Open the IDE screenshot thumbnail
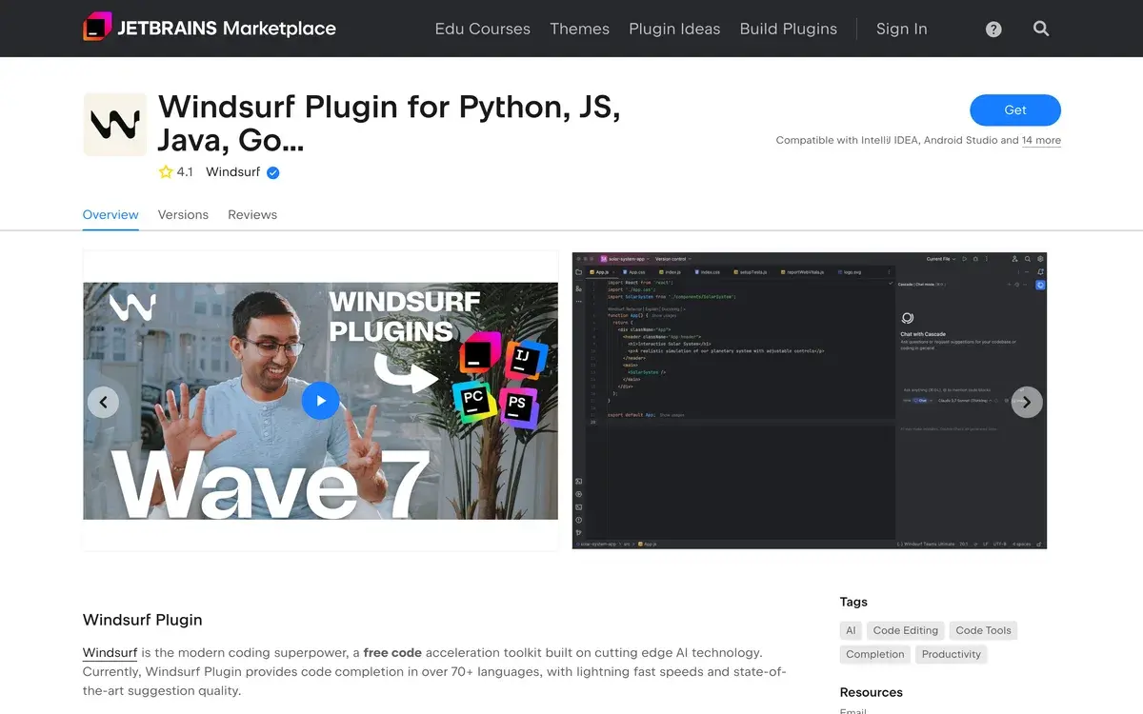This screenshot has width=1143, height=714. pos(810,401)
